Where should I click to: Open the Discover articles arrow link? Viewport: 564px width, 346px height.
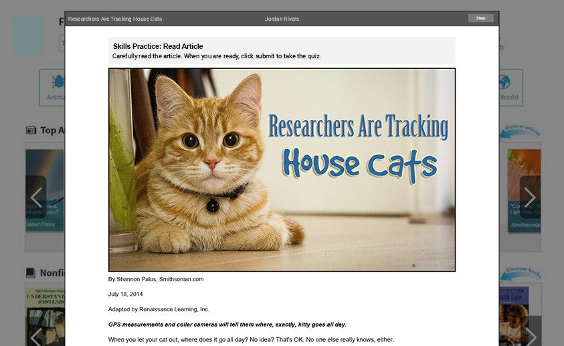point(521,131)
